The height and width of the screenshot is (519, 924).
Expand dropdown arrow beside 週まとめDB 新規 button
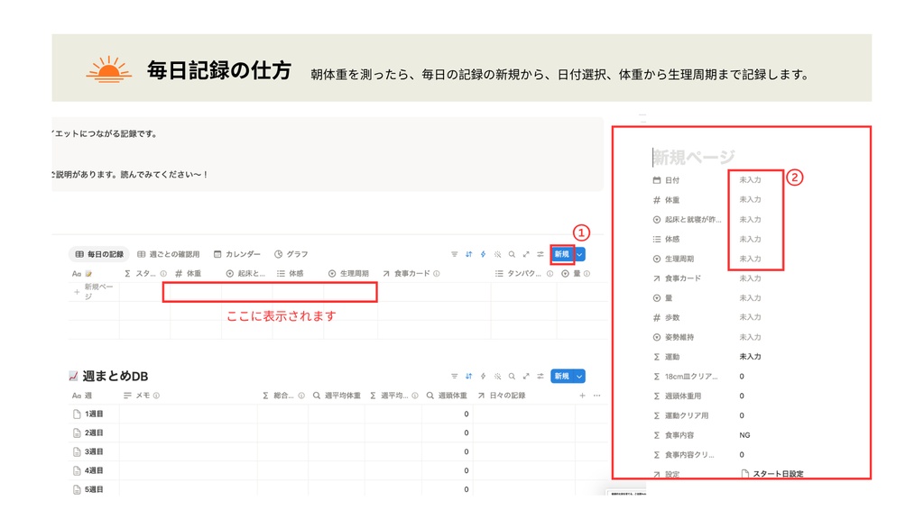point(580,376)
